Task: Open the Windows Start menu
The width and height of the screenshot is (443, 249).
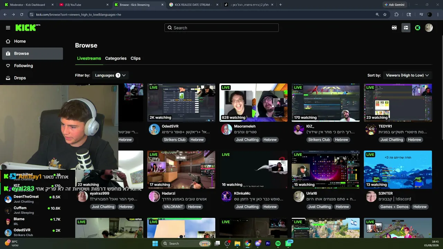Action: click(155, 243)
